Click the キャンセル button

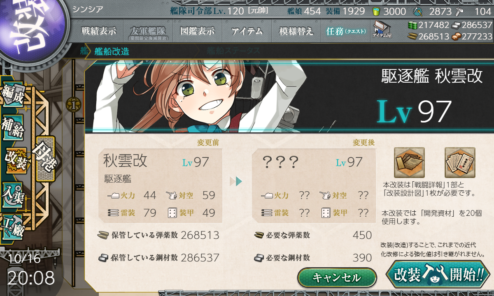coord(337,277)
